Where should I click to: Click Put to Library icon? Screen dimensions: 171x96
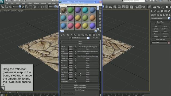pyautogui.click(x=83, y=35)
